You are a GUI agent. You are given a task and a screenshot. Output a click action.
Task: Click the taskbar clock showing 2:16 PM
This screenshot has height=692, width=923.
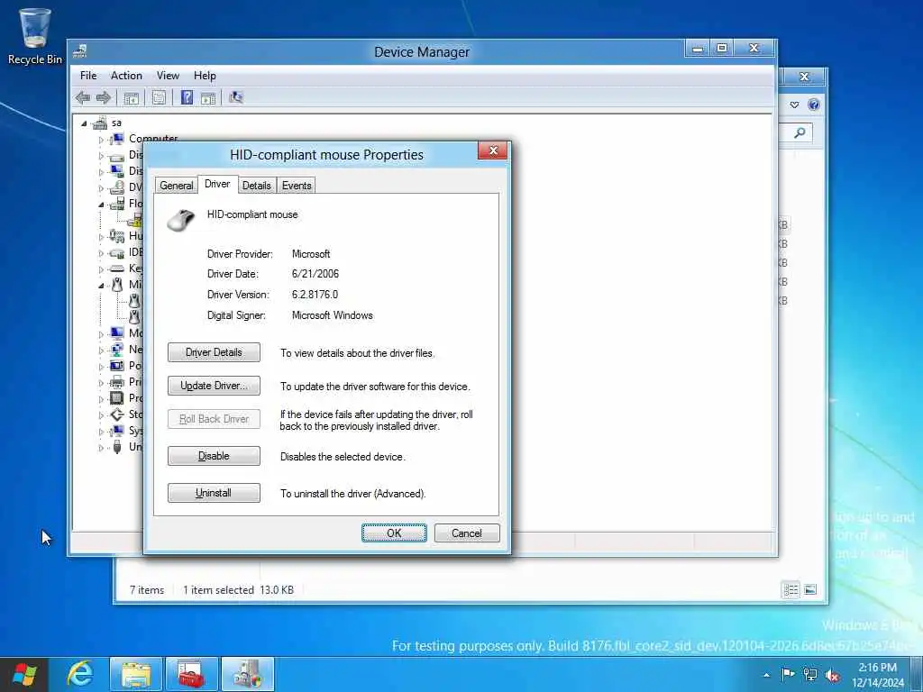point(878,675)
